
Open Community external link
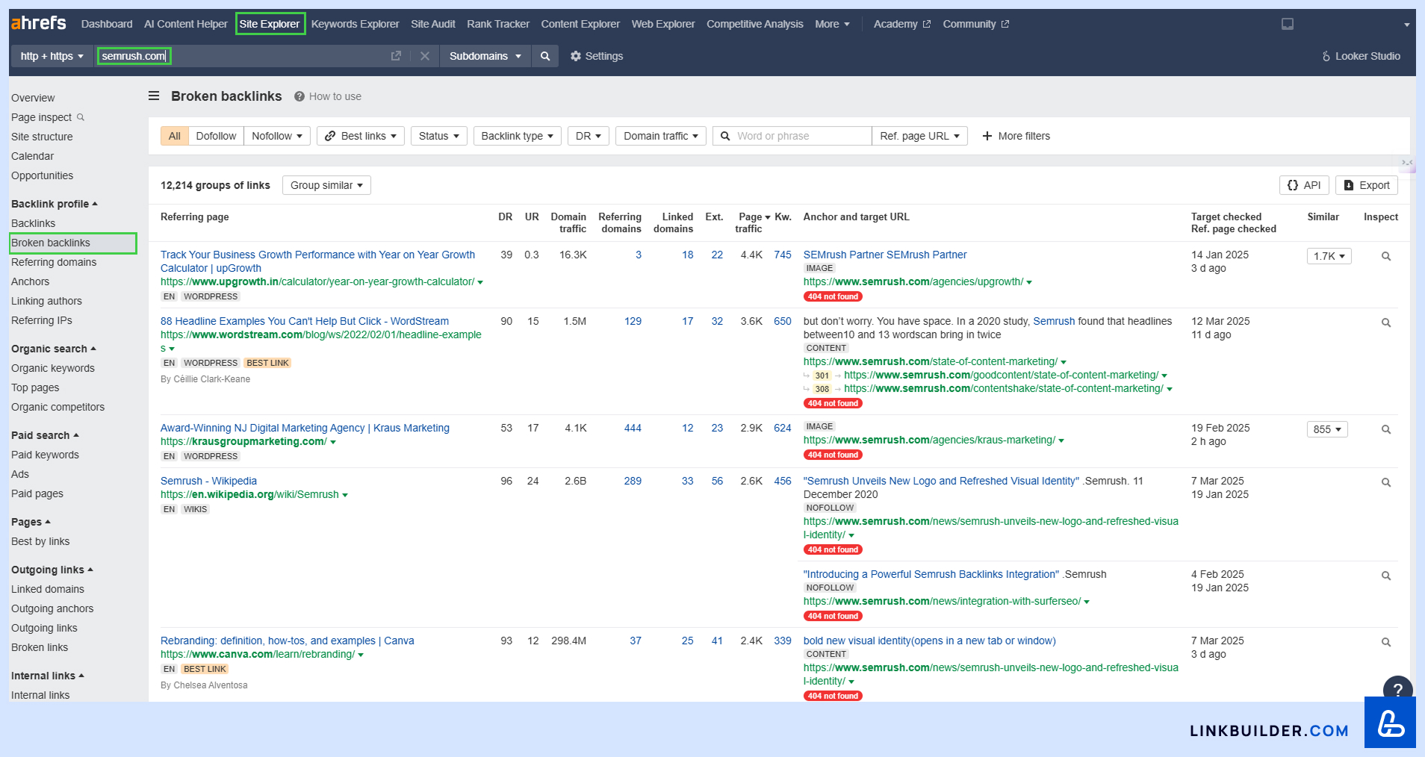click(x=976, y=24)
